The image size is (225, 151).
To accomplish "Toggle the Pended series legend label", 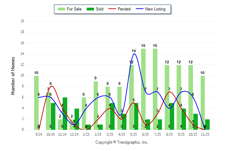I will pos(124,9).
